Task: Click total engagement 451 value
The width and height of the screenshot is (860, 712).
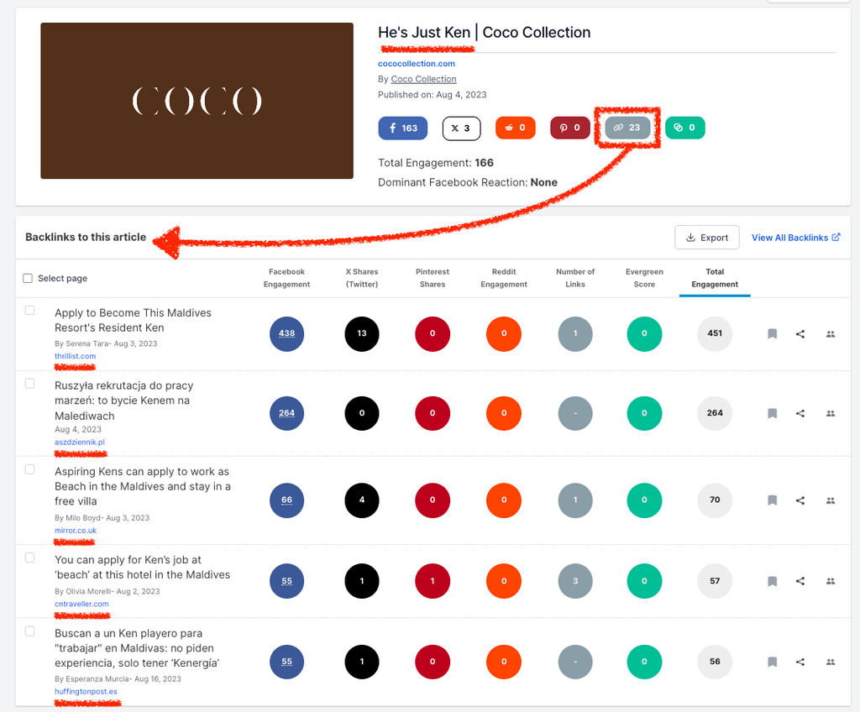Action: [x=715, y=333]
